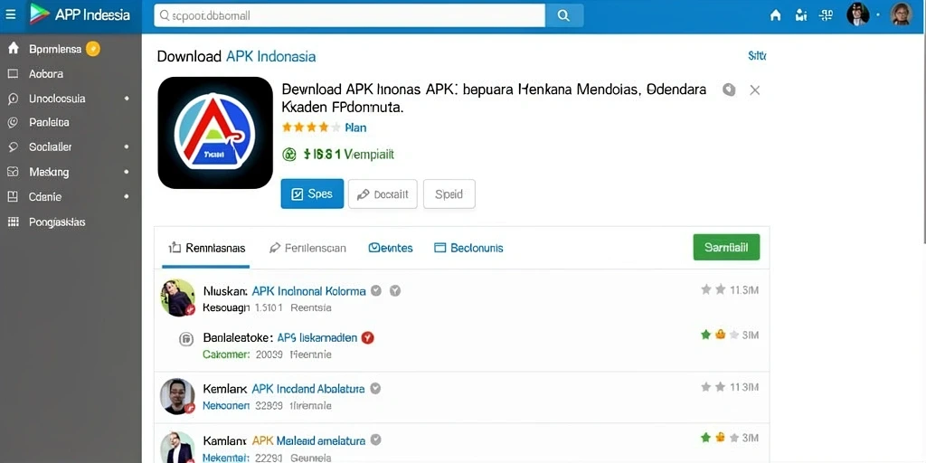926x463 pixels.
Task: Click avatar of Nluskan entry
Action: pos(178,297)
